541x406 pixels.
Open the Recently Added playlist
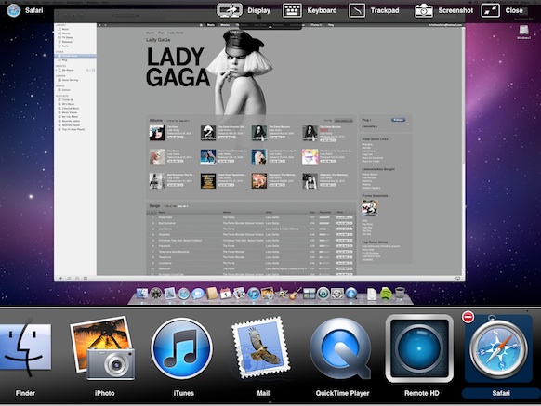coord(69,121)
